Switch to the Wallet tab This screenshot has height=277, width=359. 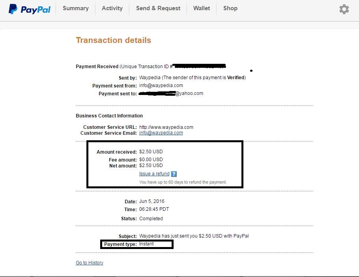pyautogui.click(x=202, y=8)
